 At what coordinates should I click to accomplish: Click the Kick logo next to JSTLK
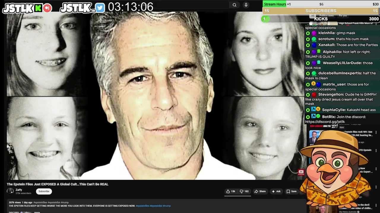coord(38,8)
